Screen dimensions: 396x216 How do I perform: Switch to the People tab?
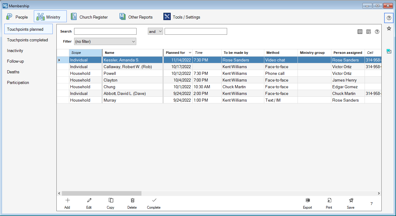point(17,17)
